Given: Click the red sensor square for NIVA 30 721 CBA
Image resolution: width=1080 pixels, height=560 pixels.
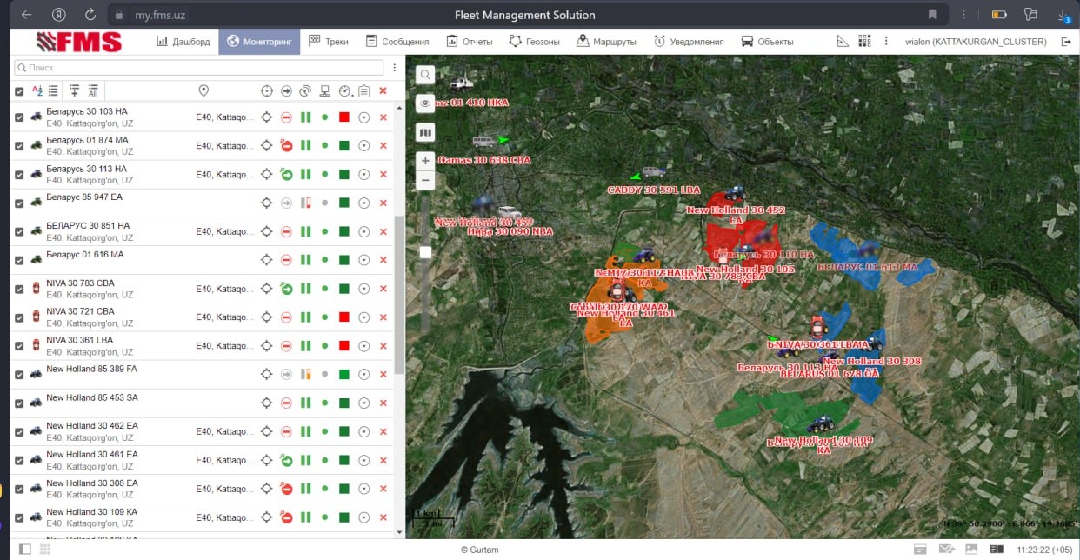Looking at the screenshot, I should (x=344, y=317).
